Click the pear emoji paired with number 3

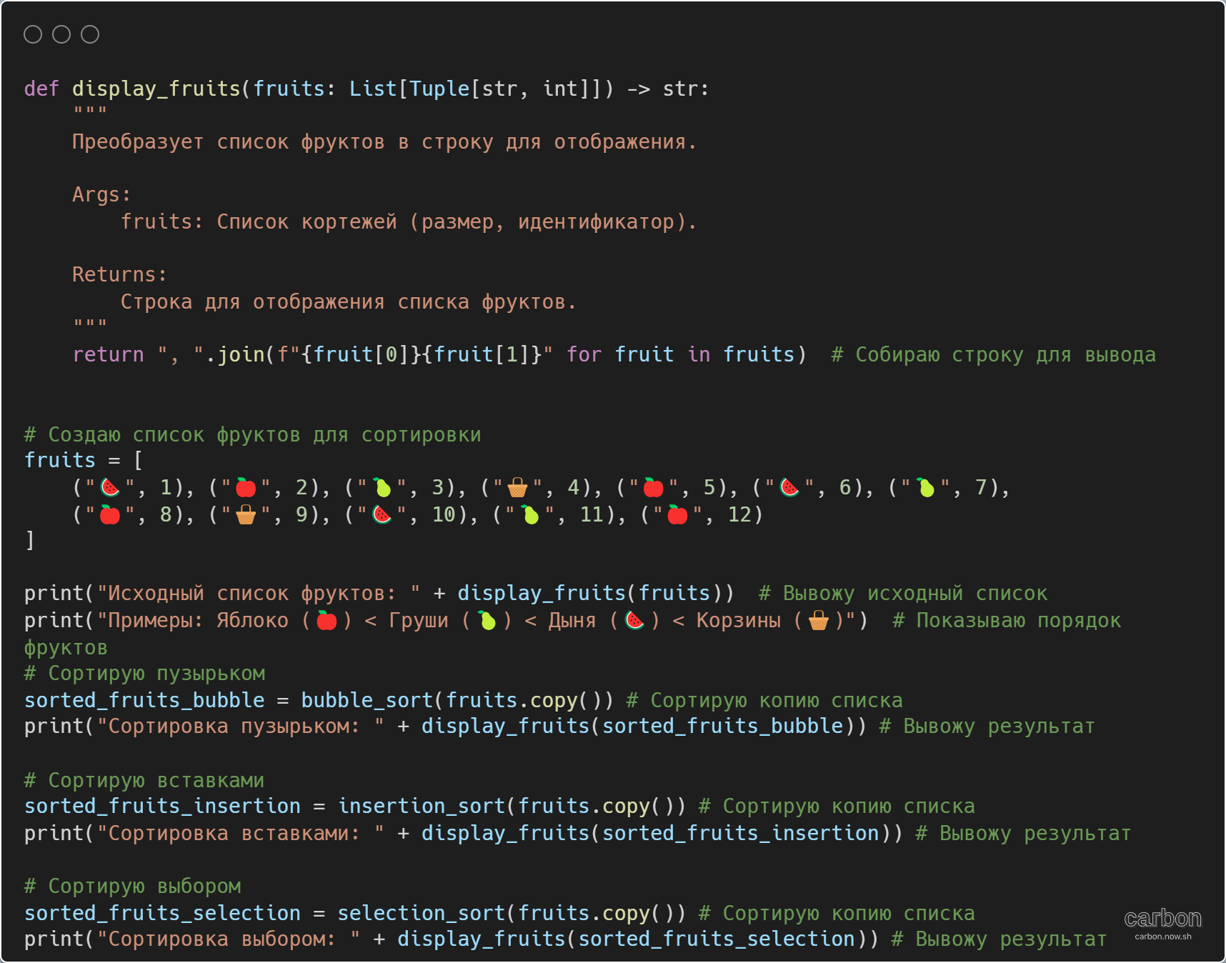pyautogui.click(x=383, y=488)
